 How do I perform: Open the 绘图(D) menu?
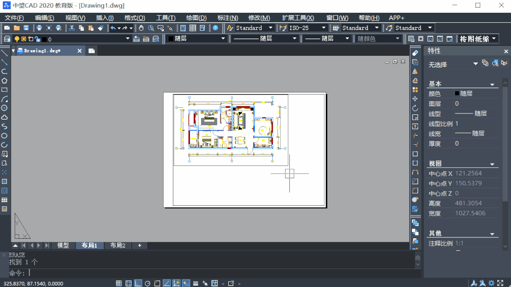click(x=197, y=18)
